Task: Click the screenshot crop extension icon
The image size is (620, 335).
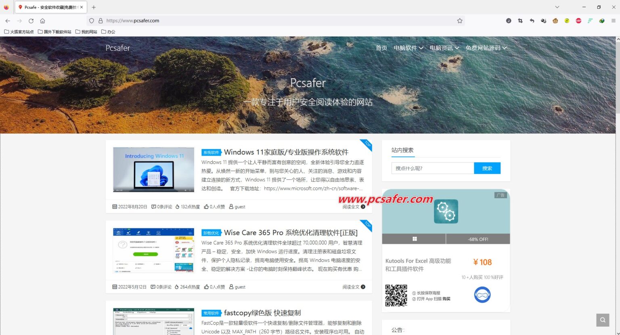Action: tap(520, 21)
